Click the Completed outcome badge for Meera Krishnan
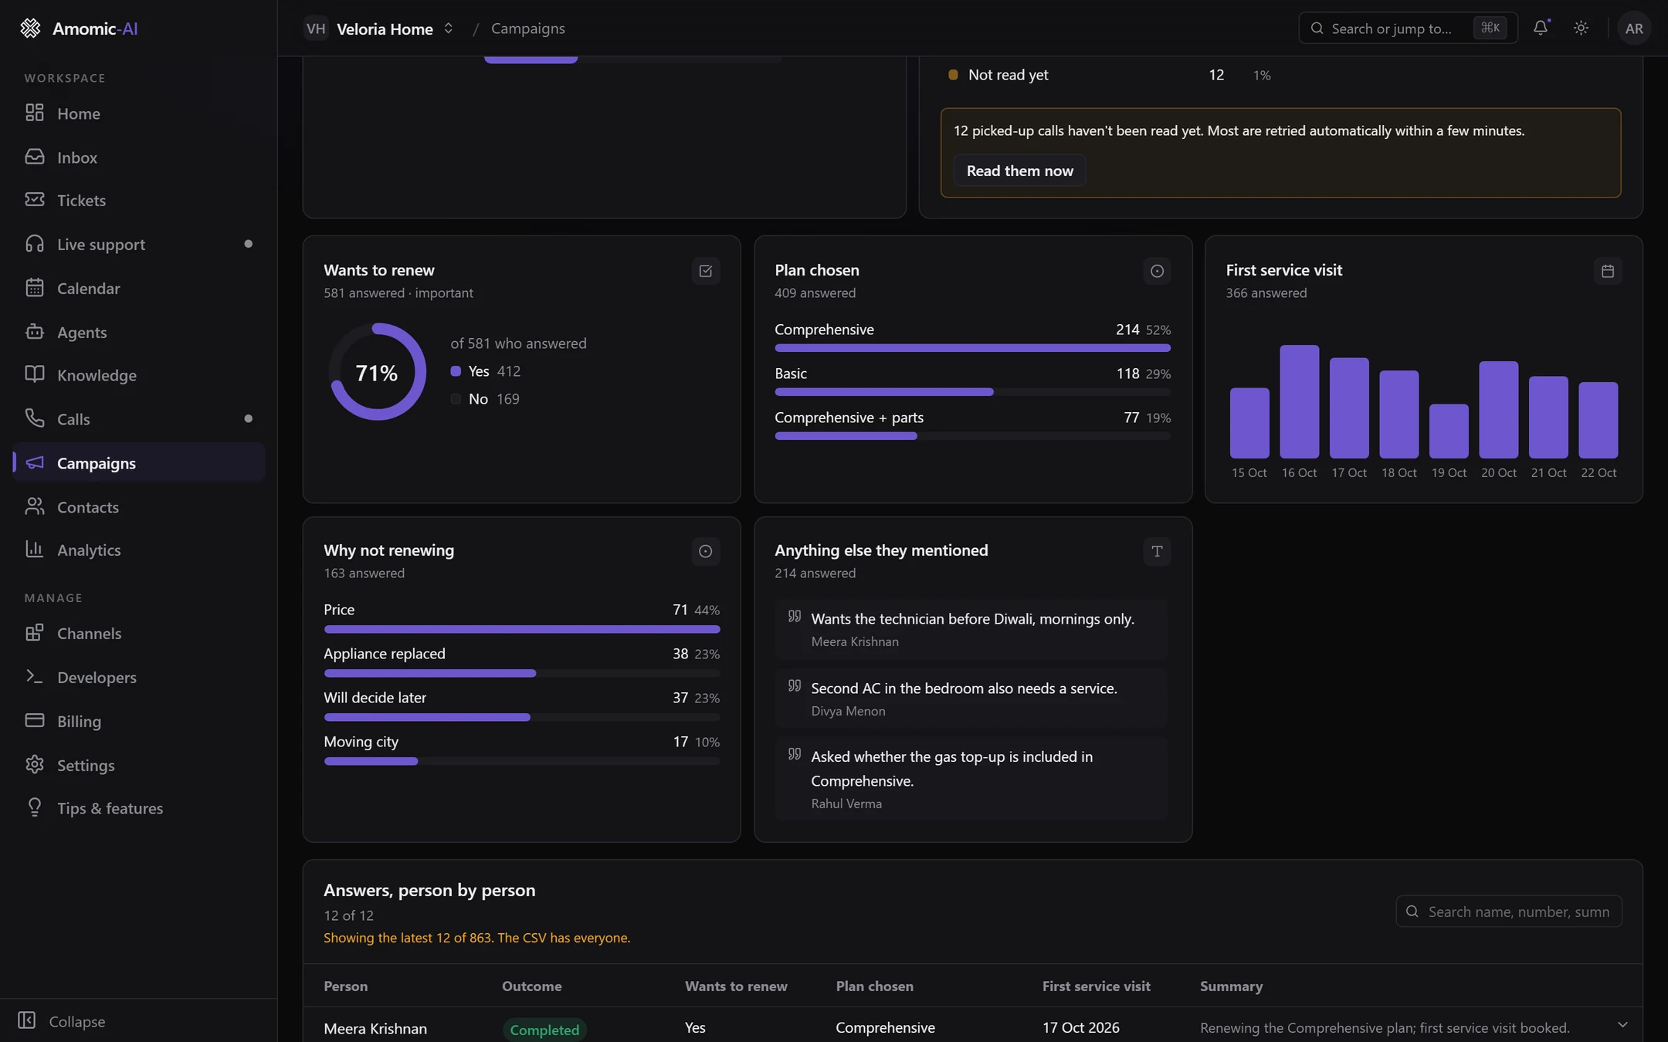Image resolution: width=1668 pixels, height=1042 pixels. [544, 1030]
